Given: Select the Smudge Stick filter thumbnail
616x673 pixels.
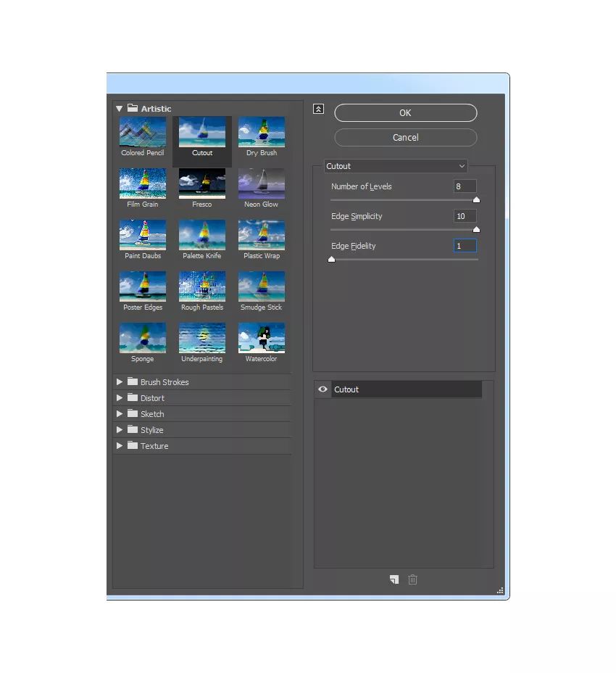Looking at the screenshot, I should point(262,286).
